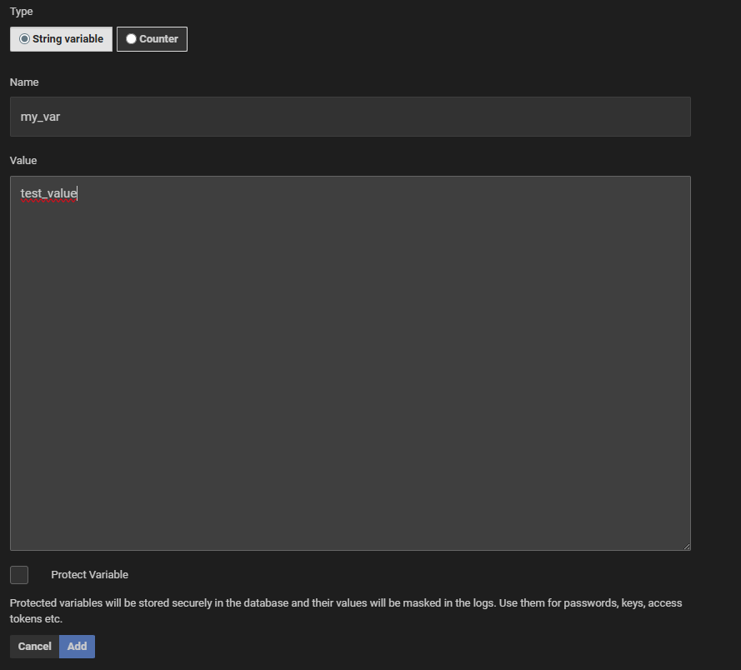Click the Value field label
Screen dimensions: 741x670
click(x=23, y=160)
